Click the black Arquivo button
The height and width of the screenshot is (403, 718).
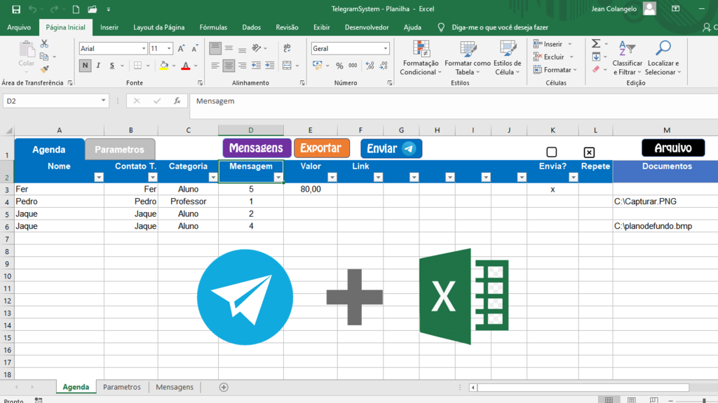click(x=673, y=148)
